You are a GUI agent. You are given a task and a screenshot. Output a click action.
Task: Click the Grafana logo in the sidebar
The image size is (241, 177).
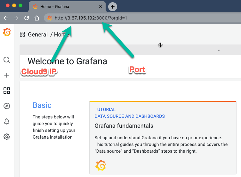click(x=7, y=32)
